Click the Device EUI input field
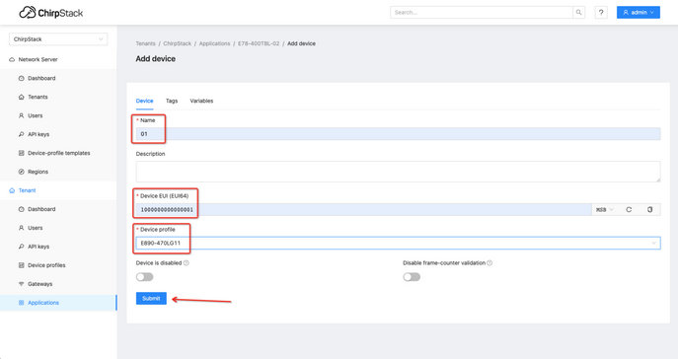Image resolution: width=678 pixels, height=359 pixels. [363, 209]
